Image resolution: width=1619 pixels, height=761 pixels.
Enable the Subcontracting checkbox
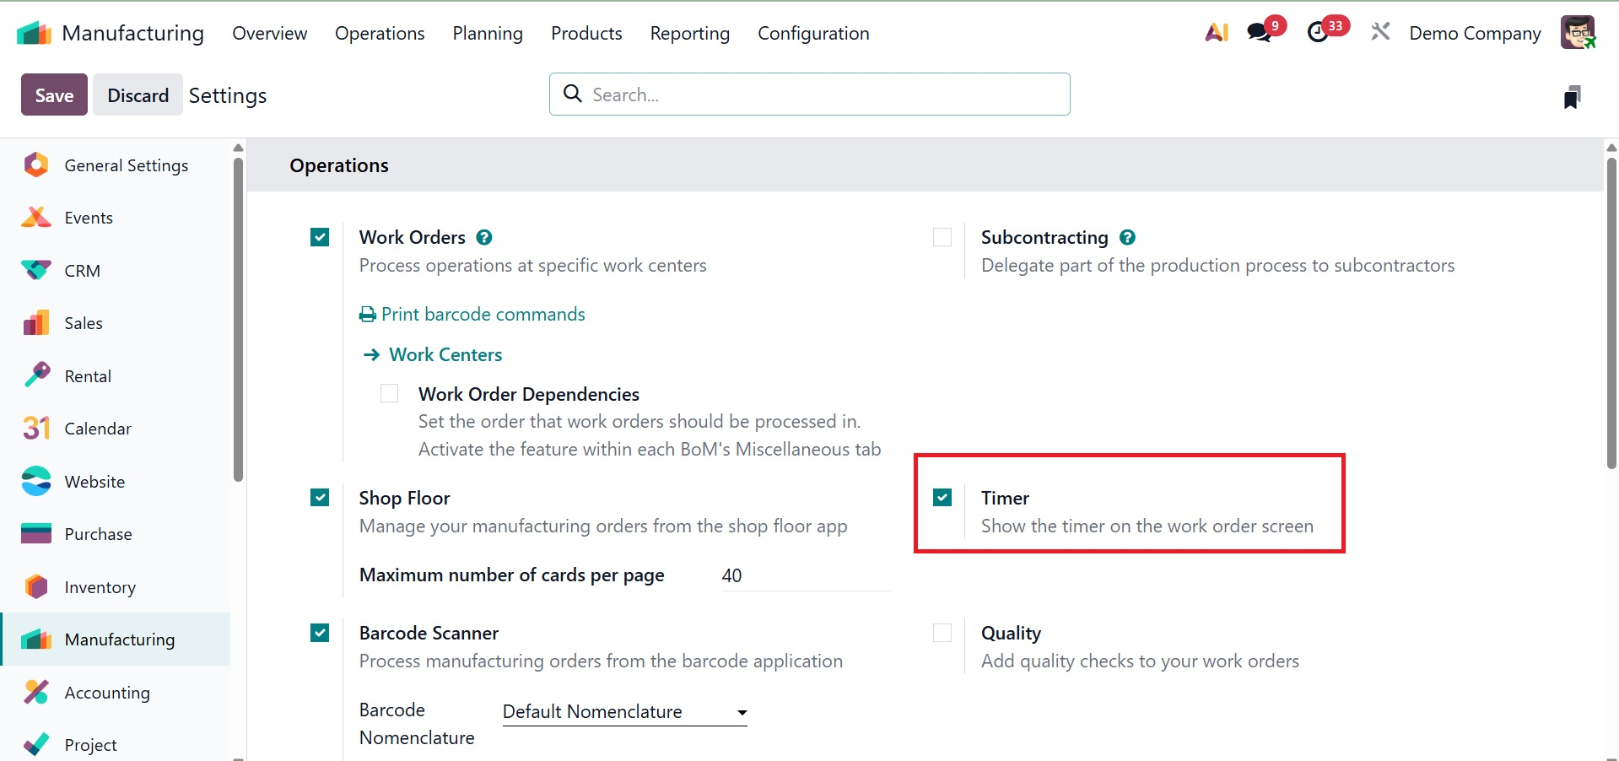[942, 238]
